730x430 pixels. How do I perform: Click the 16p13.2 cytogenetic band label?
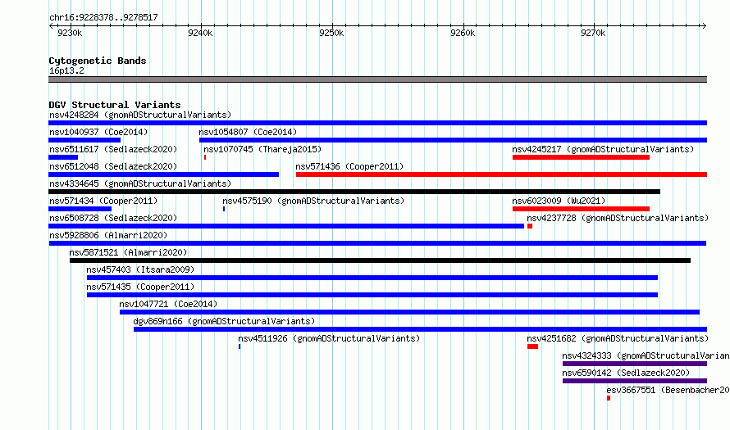66,70
